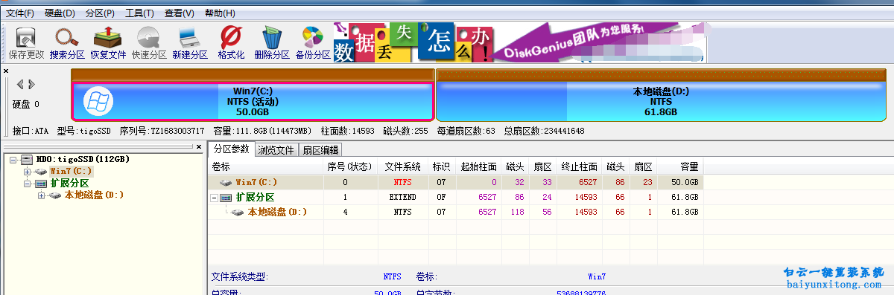Click the Save Changes (保存更改) toolbar icon
The height and width of the screenshot is (295, 894).
tap(26, 42)
